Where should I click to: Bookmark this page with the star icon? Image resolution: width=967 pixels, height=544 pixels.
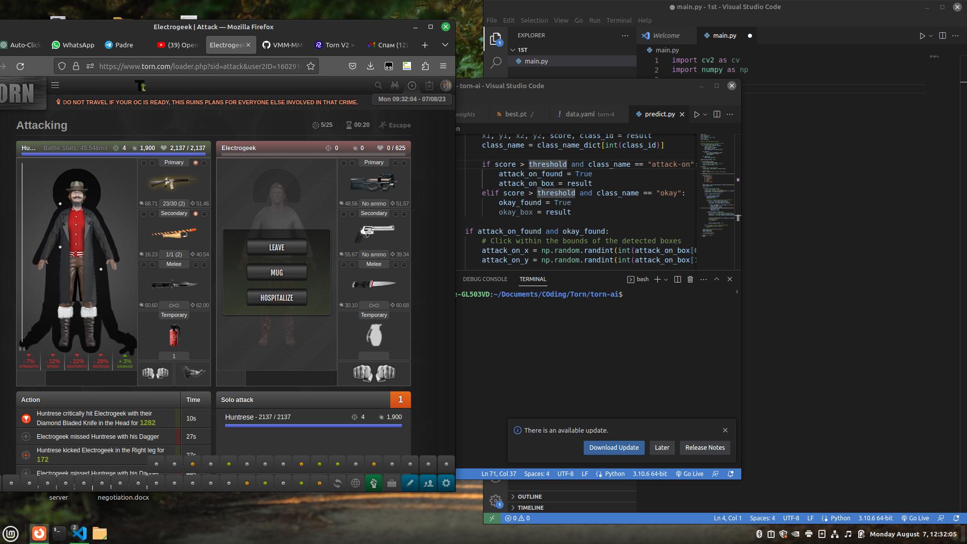tap(311, 66)
